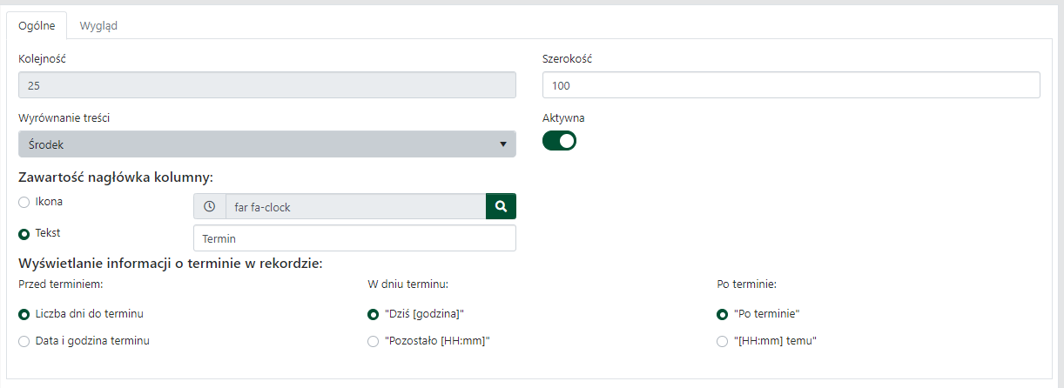This screenshot has width=1064, height=388.
Task: Switch to the Wygląd tab
Action: coord(98,25)
